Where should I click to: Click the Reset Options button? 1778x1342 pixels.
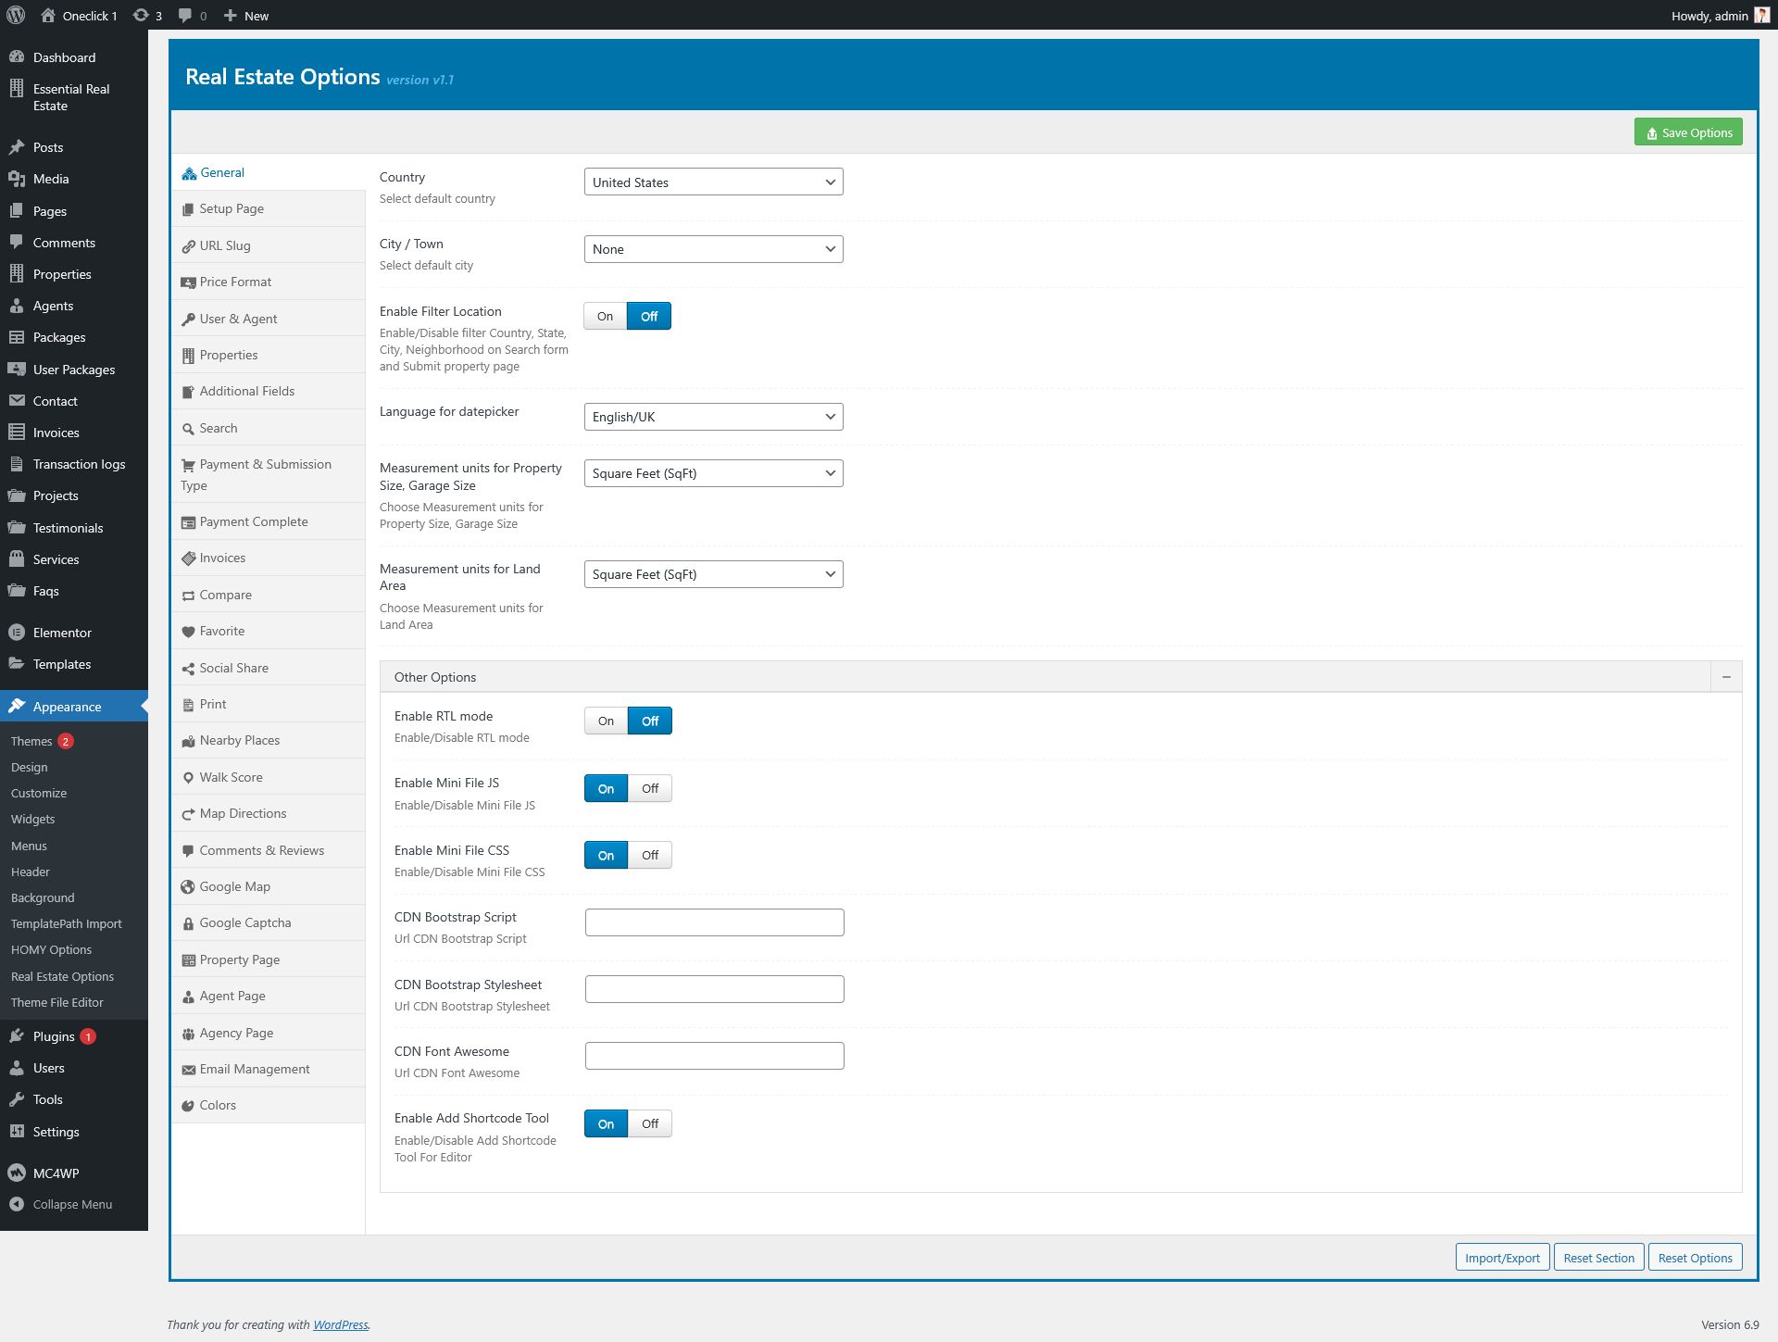point(1695,1258)
